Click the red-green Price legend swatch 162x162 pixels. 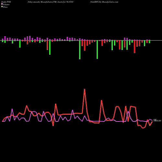click(2, 7)
